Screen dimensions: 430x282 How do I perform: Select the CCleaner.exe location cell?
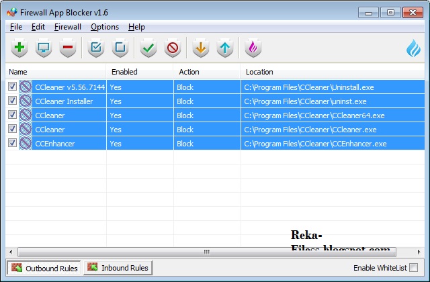tap(333, 130)
